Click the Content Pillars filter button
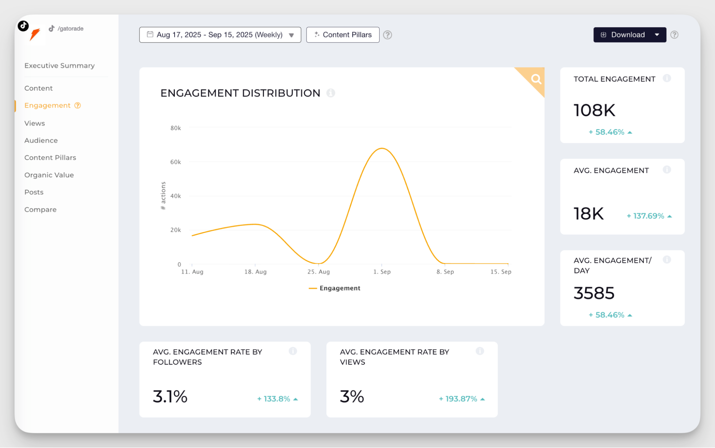715x448 pixels. tap(343, 35)
